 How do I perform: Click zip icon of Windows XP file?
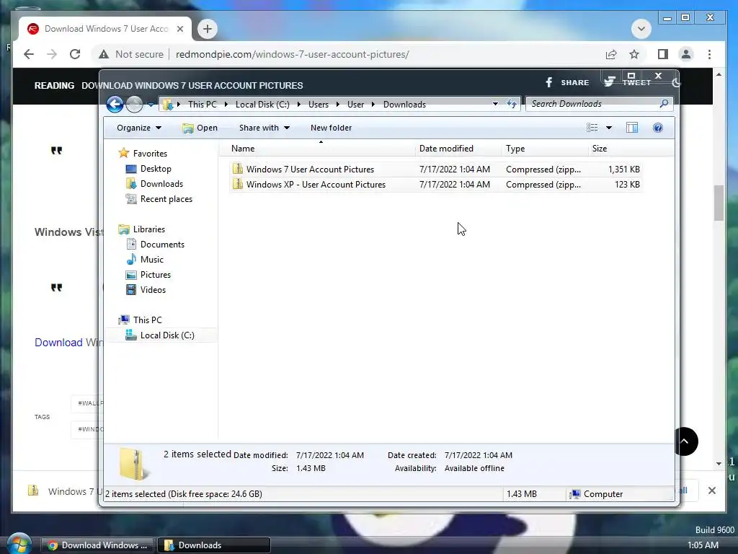[237, 184]
